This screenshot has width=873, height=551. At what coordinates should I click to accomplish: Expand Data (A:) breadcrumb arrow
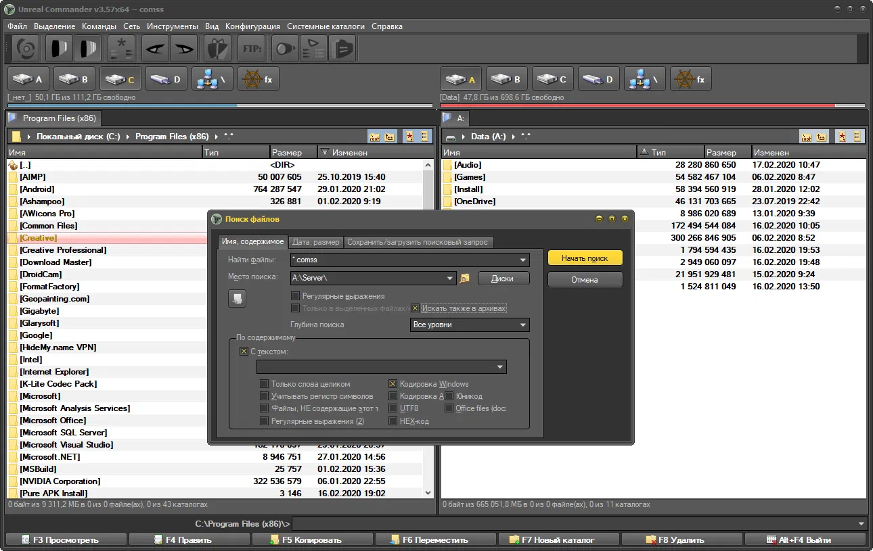coord(514,137)
